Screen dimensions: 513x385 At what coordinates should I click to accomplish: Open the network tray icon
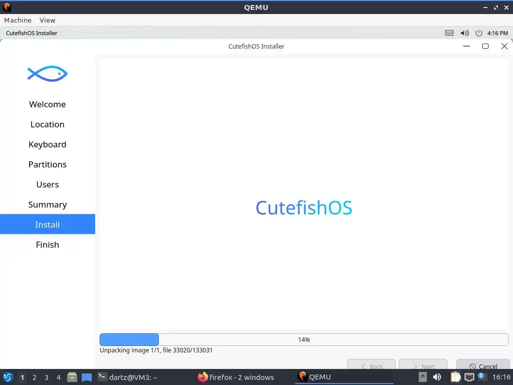(469, 377)
